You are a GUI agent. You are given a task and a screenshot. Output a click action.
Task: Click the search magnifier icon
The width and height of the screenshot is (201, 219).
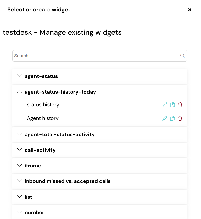click(182, 56)
